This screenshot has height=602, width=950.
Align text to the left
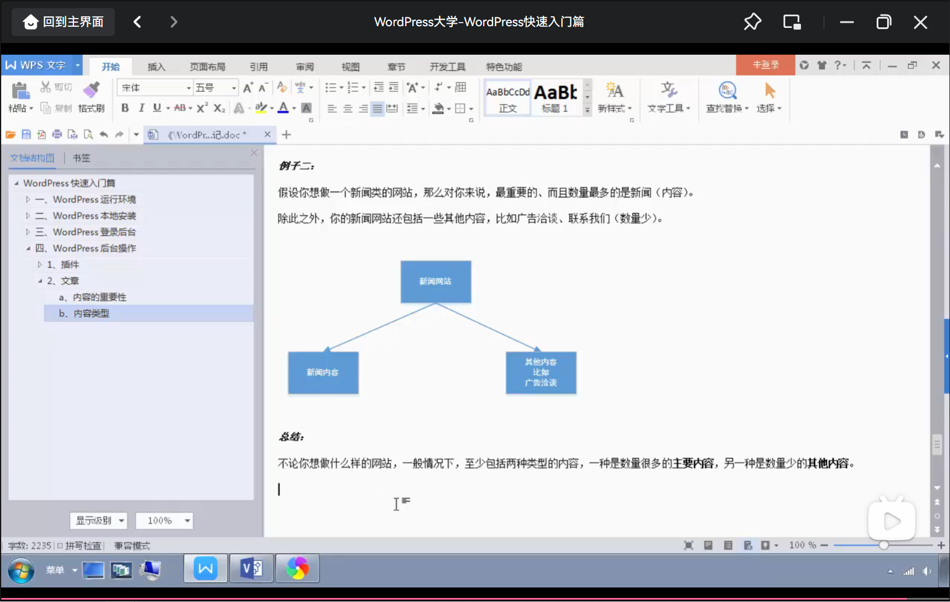click(332, 109)
